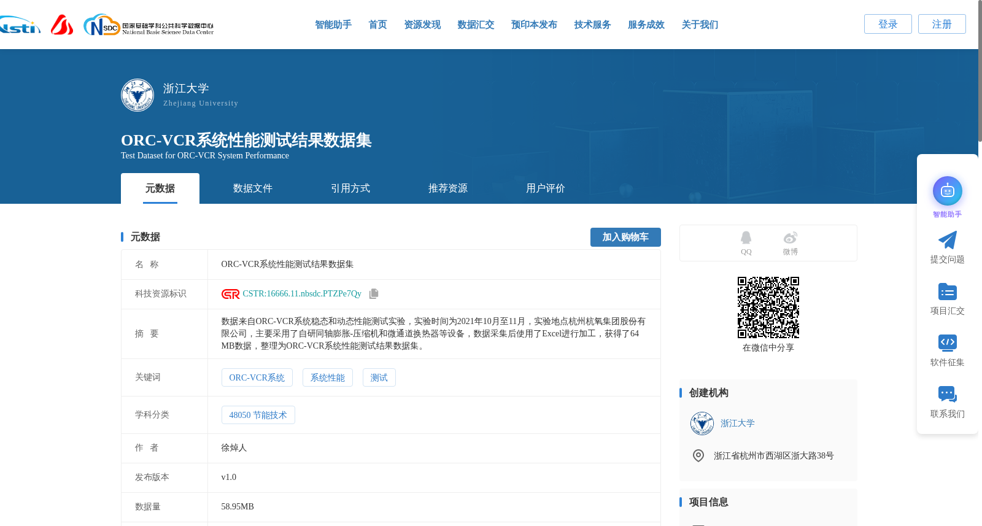Open 联系我们 chat icon
Screen dimensions: 982x526
click(948, 394)
